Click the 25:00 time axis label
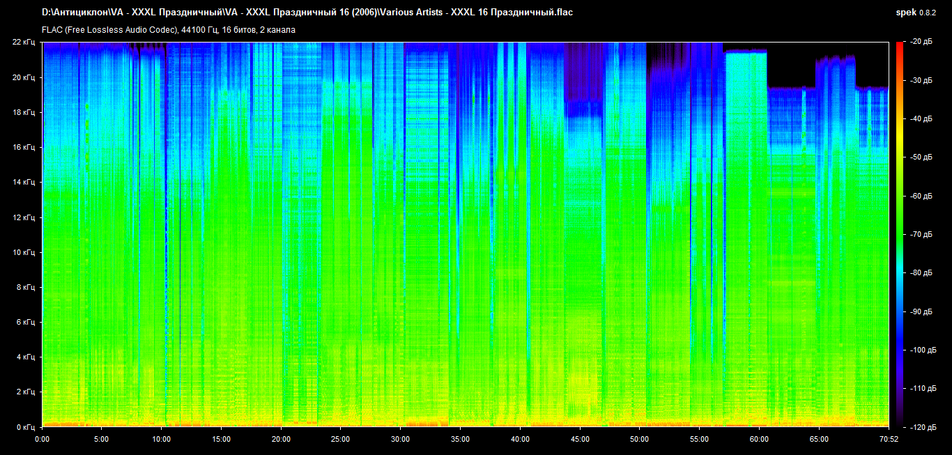952x455 pixels. pyautogui.click(x=341, y=439)
